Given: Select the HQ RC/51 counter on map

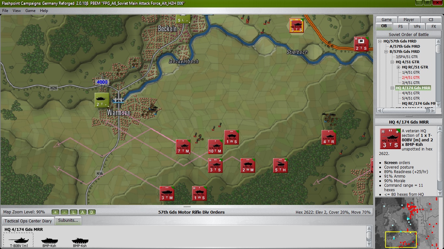Looking at the screenshot, I should (x=199, y=193).
